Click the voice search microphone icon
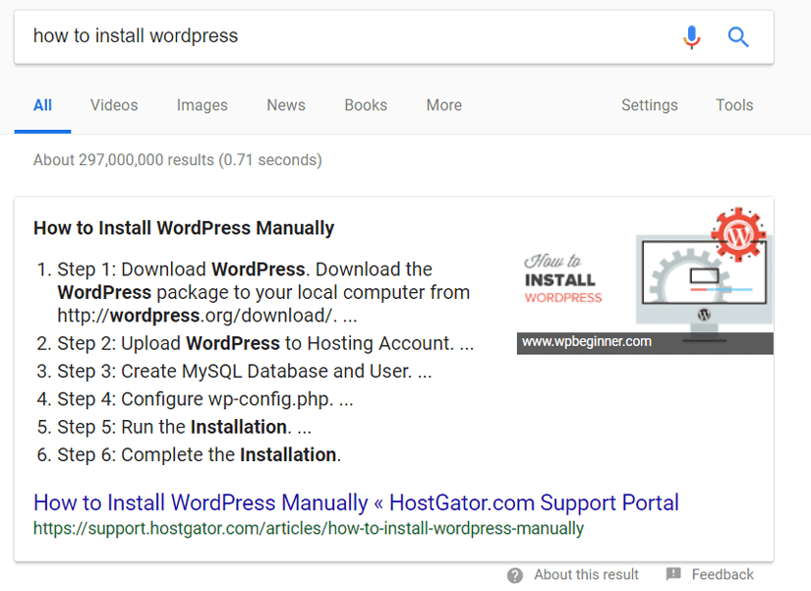The width and height of the screenshot is (811, 591). [x=691, y=36]
